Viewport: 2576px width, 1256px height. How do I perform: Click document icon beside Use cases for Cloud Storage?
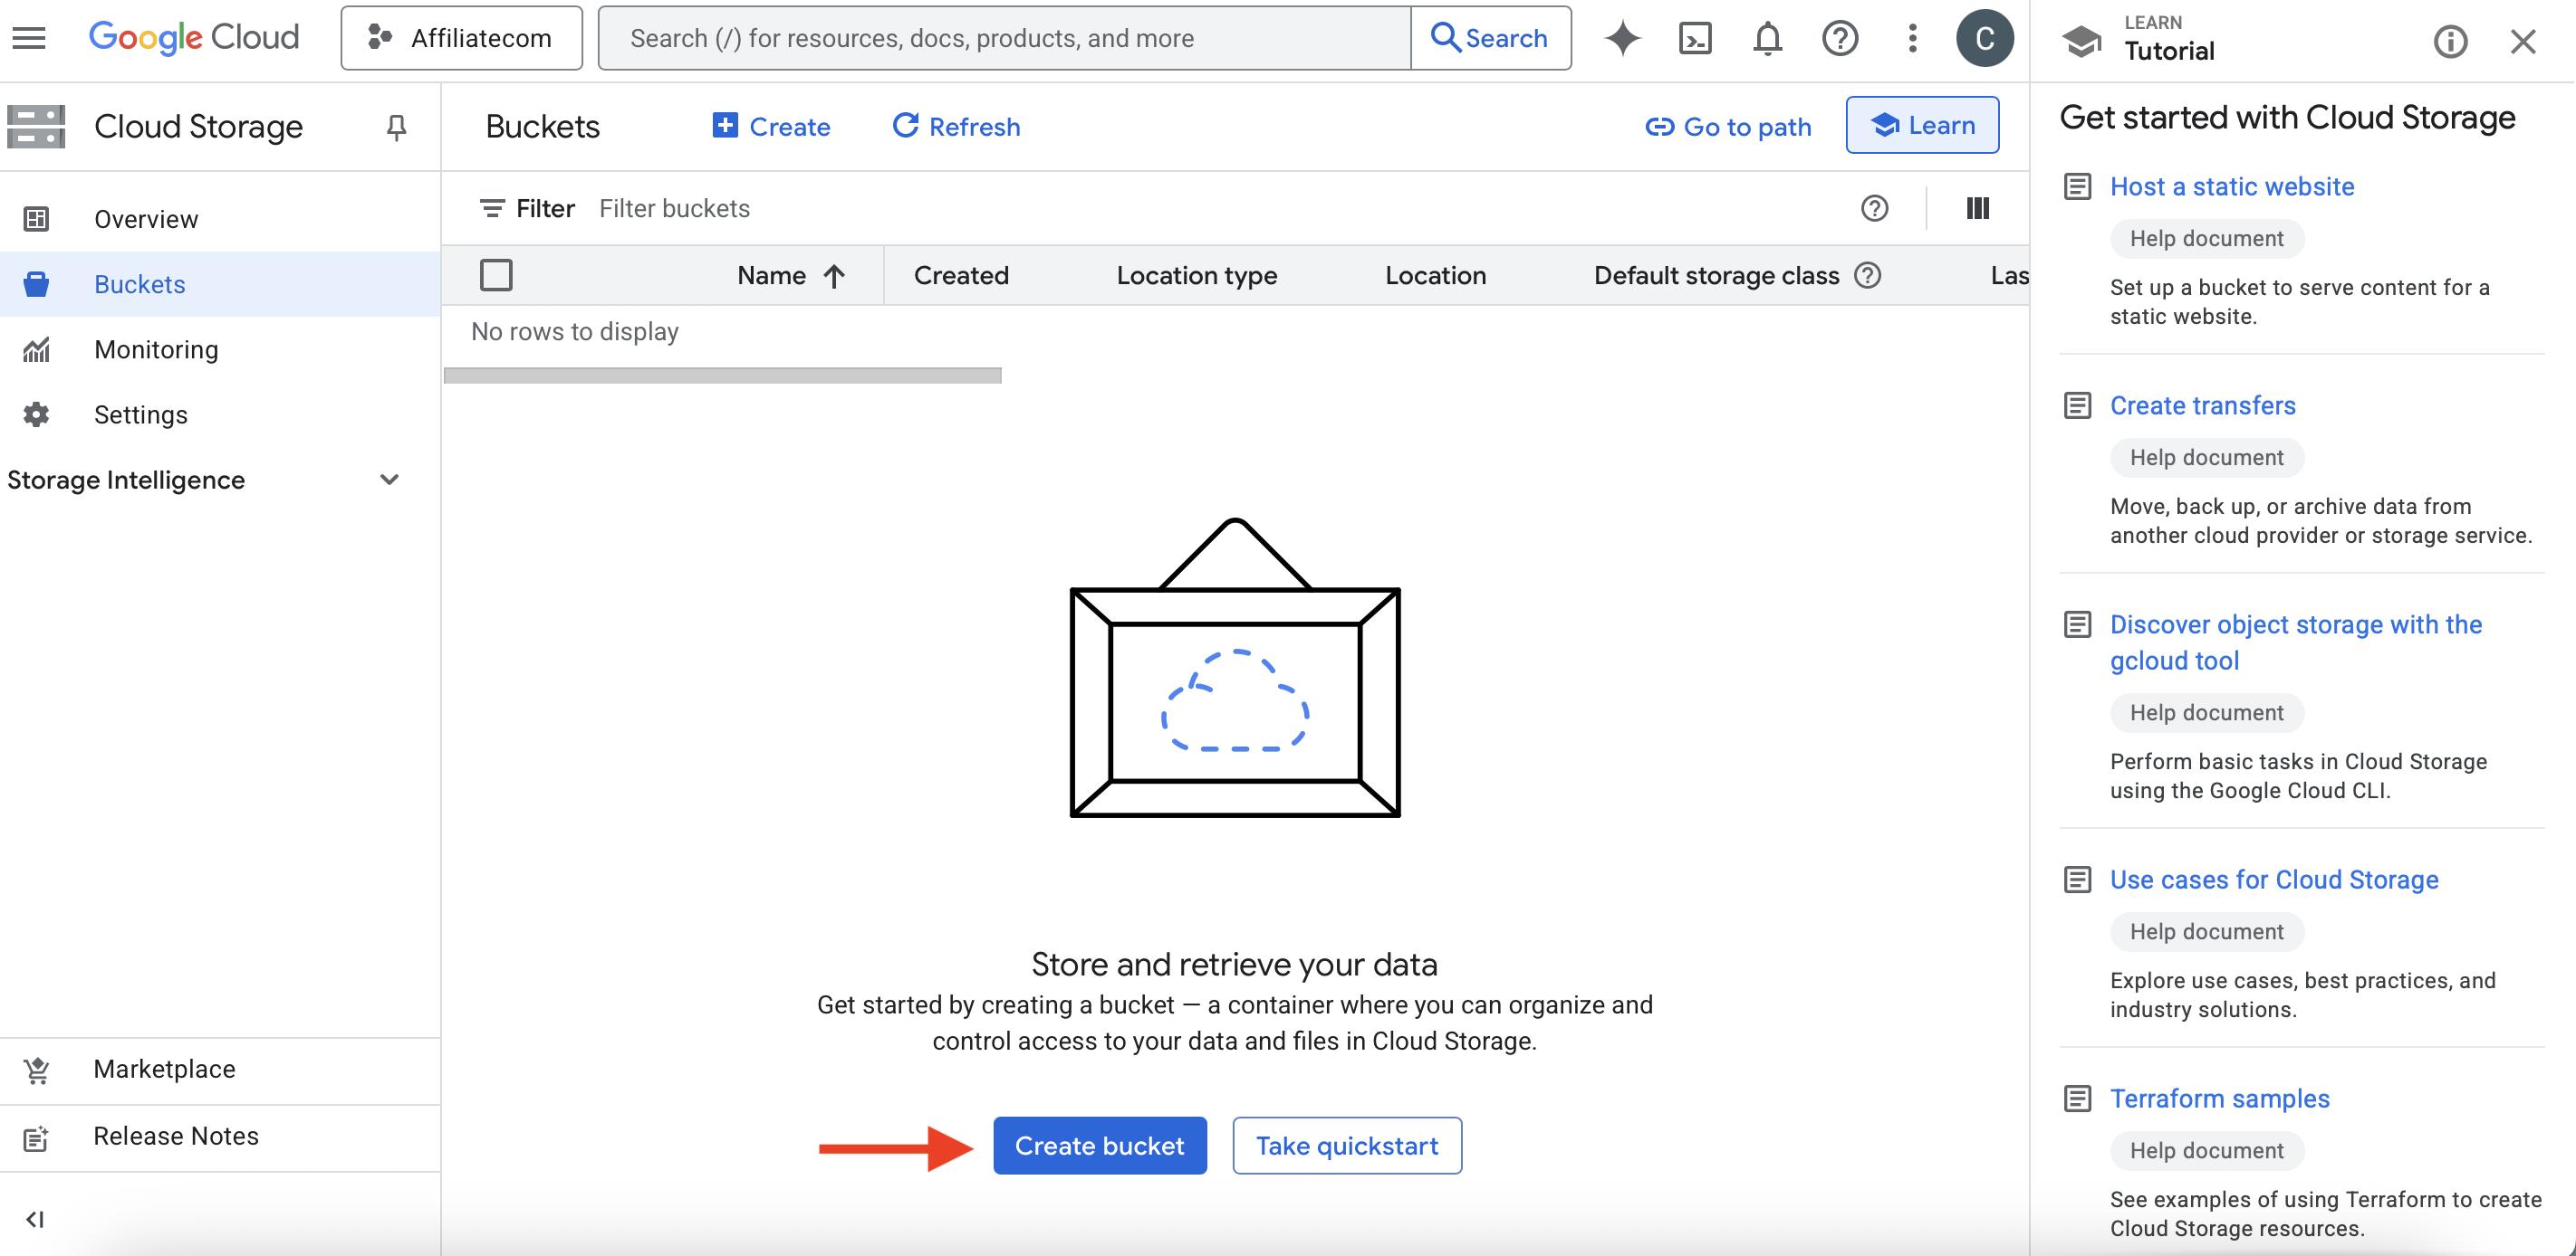pyautogui.click(x=2077, y=880)
